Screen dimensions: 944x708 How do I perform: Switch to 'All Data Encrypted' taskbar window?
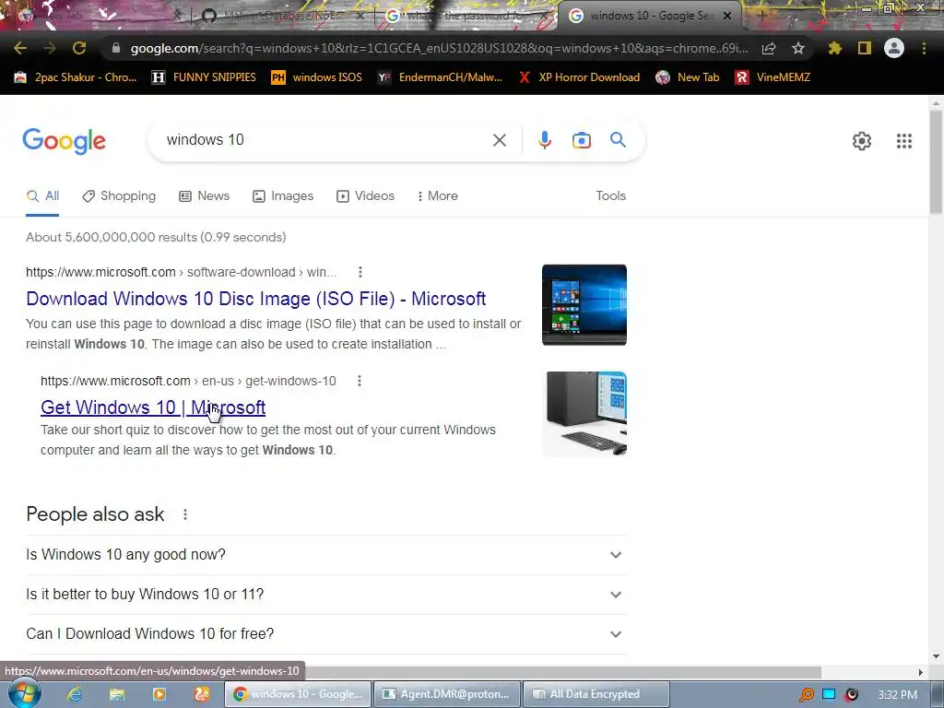click(x=596, y=694)
